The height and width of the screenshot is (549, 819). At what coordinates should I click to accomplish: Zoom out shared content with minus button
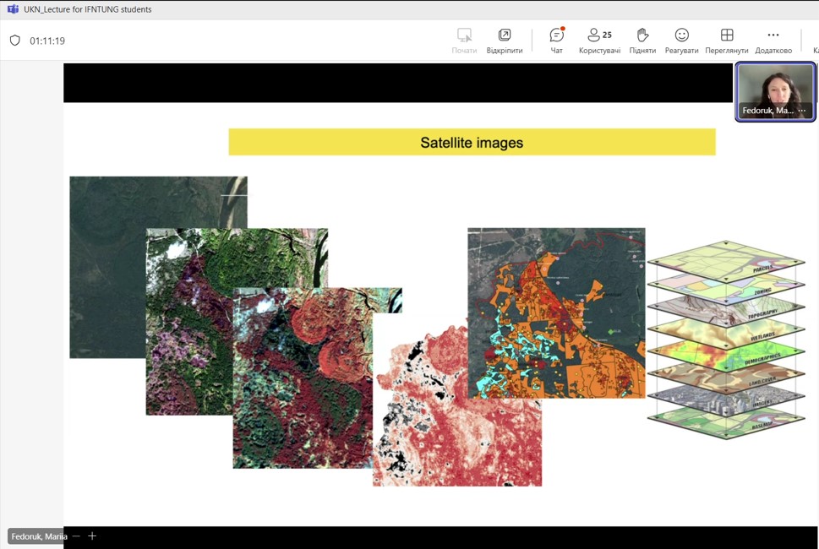coord(76,536)
